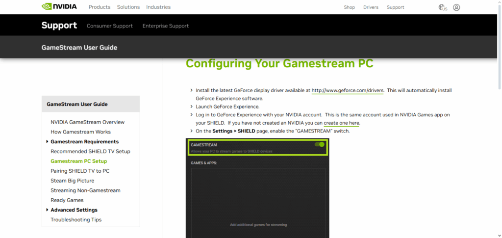Go to Shop

pyautogui.click(x=349, y=7)
